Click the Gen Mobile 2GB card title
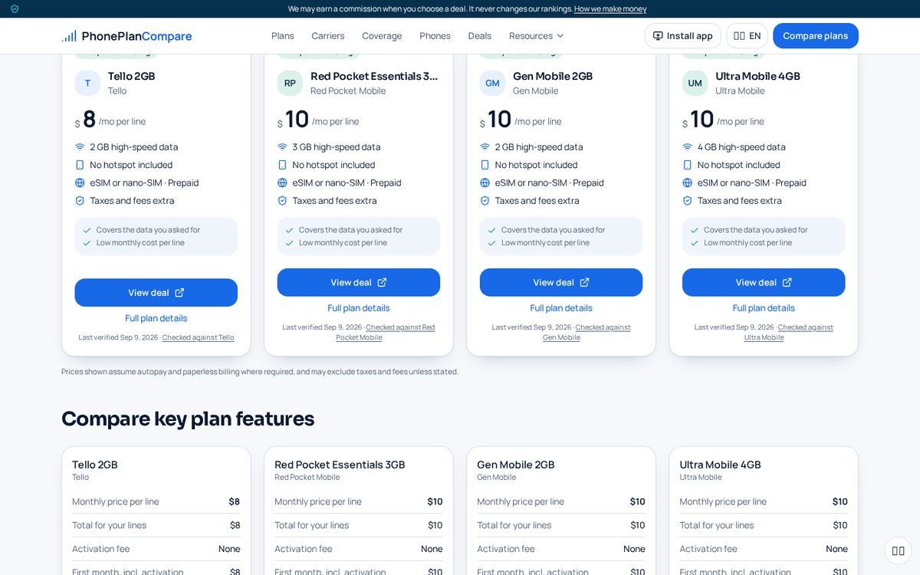 point(553,76)
